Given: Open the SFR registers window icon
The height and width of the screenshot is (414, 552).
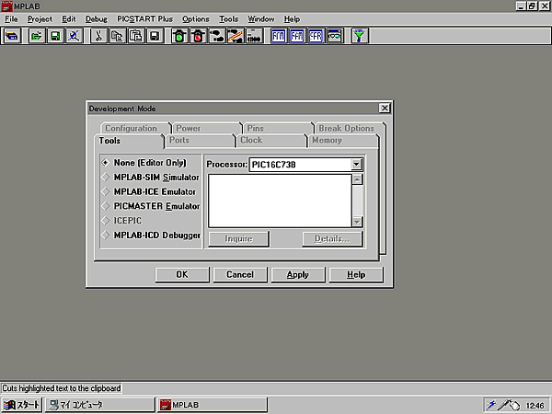Looking at the screenshot, I should (316, 36).
